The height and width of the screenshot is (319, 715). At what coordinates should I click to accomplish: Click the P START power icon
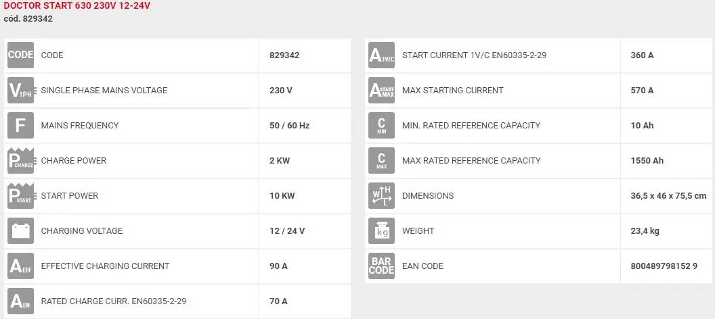(20, 196)
